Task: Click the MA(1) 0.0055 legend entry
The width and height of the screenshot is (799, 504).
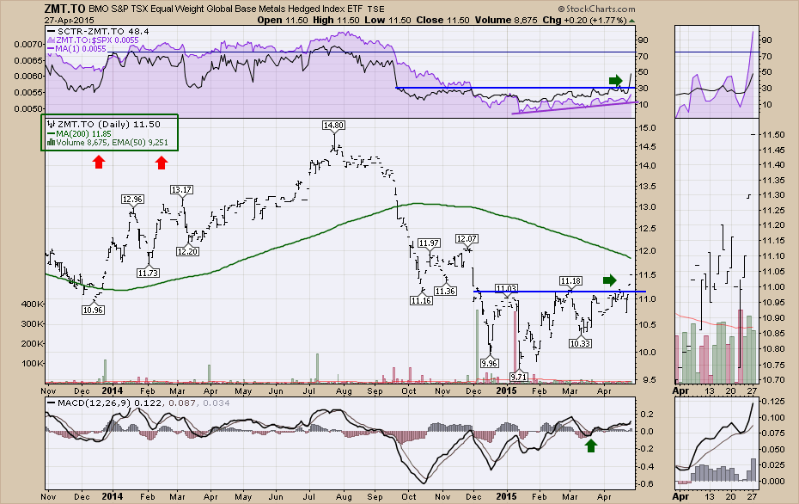Action: coord(81,49)
